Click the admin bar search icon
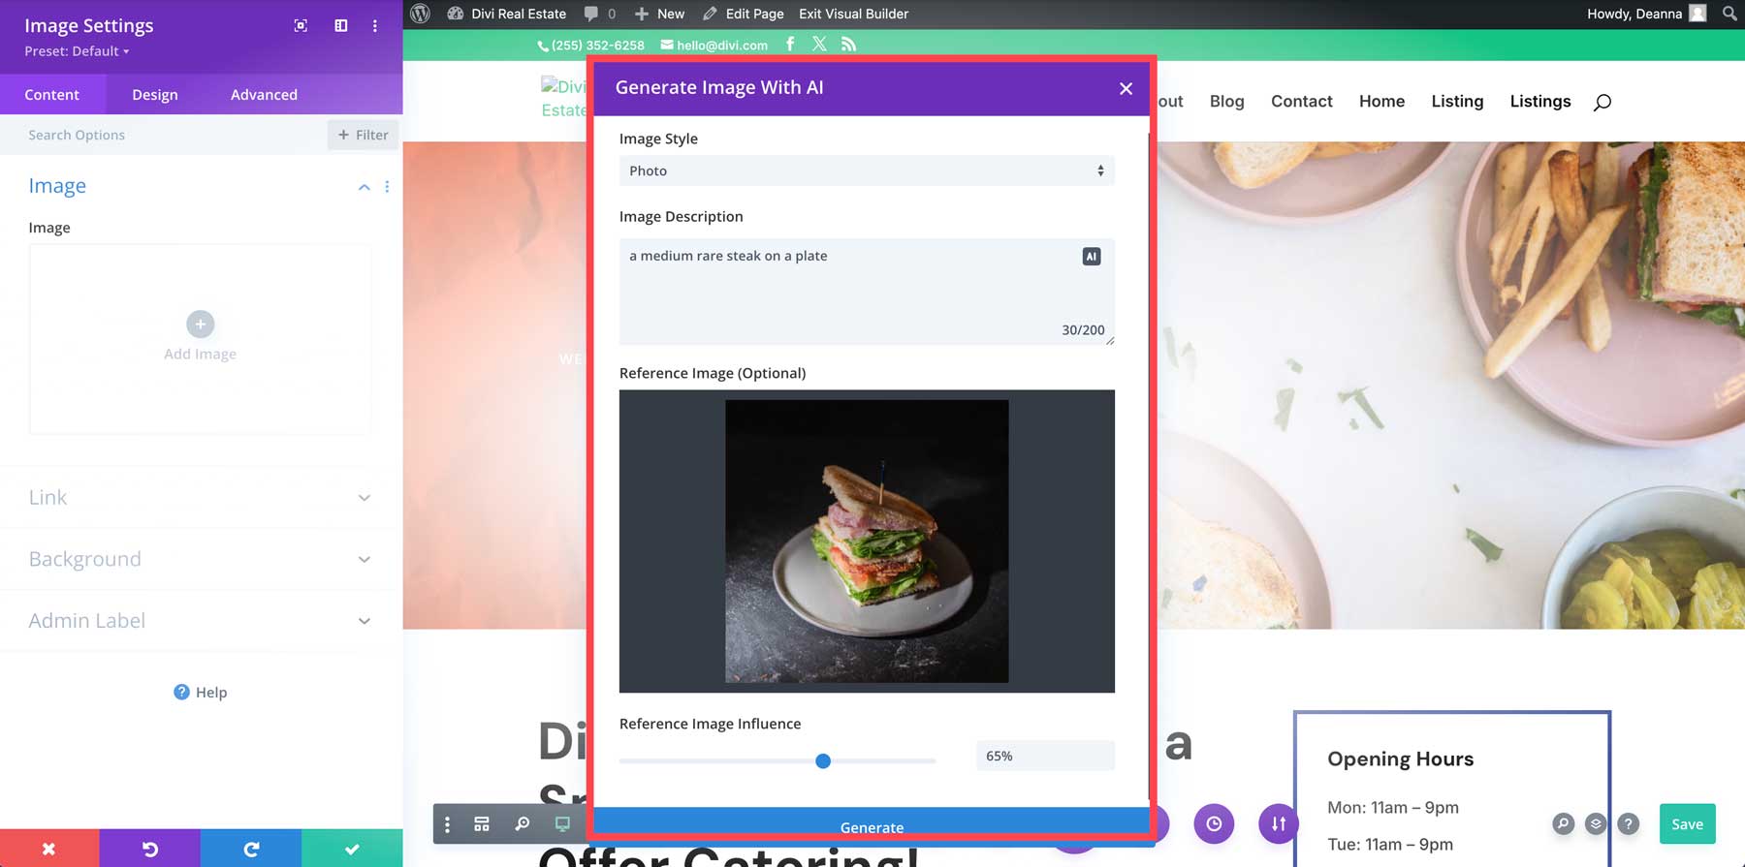 pyautogui.click(x=1729, y=14)
